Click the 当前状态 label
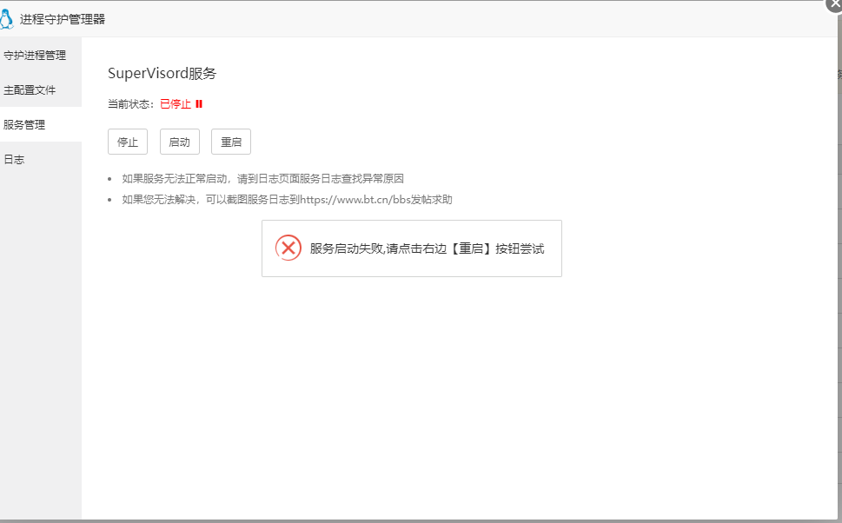 pos(131,104)
